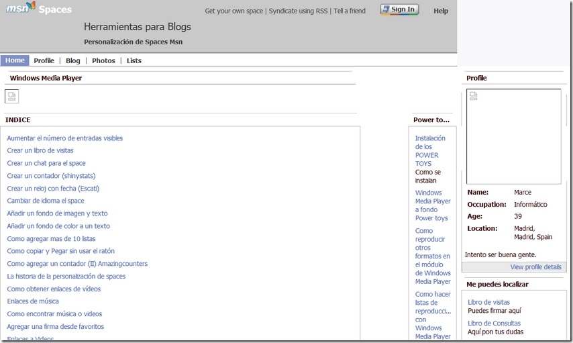Viewport: 573px width, 343px height.
Task: Open the Lists tab
Action: [134, 60]
